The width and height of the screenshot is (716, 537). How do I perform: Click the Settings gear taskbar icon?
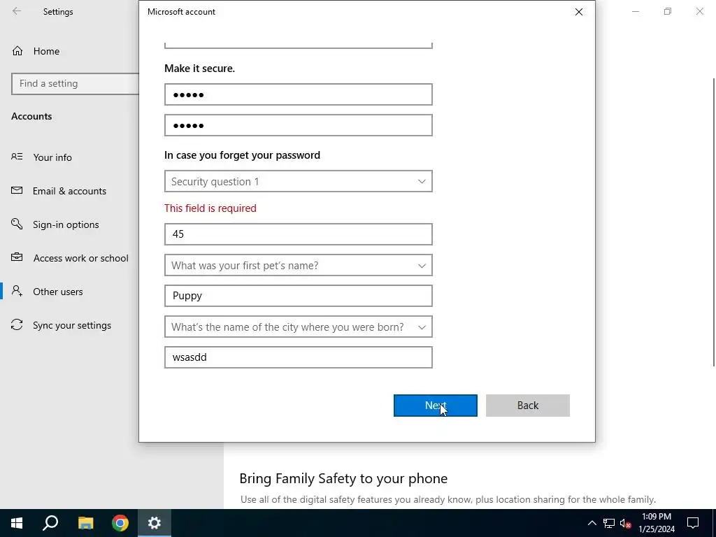[155, 523]
